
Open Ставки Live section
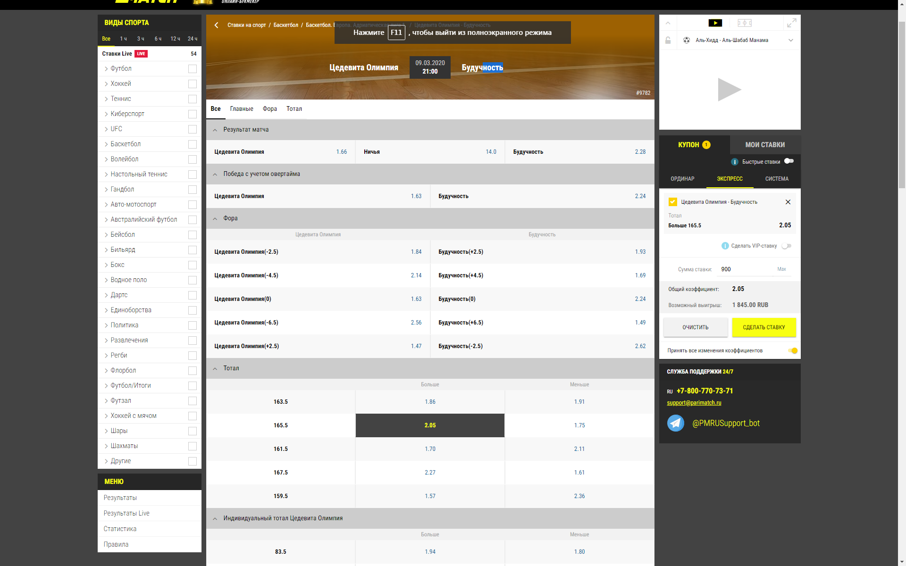point(149,54)
